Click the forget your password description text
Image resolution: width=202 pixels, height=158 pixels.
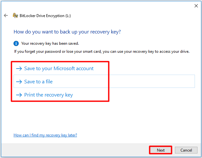click(x=101, y=51)
